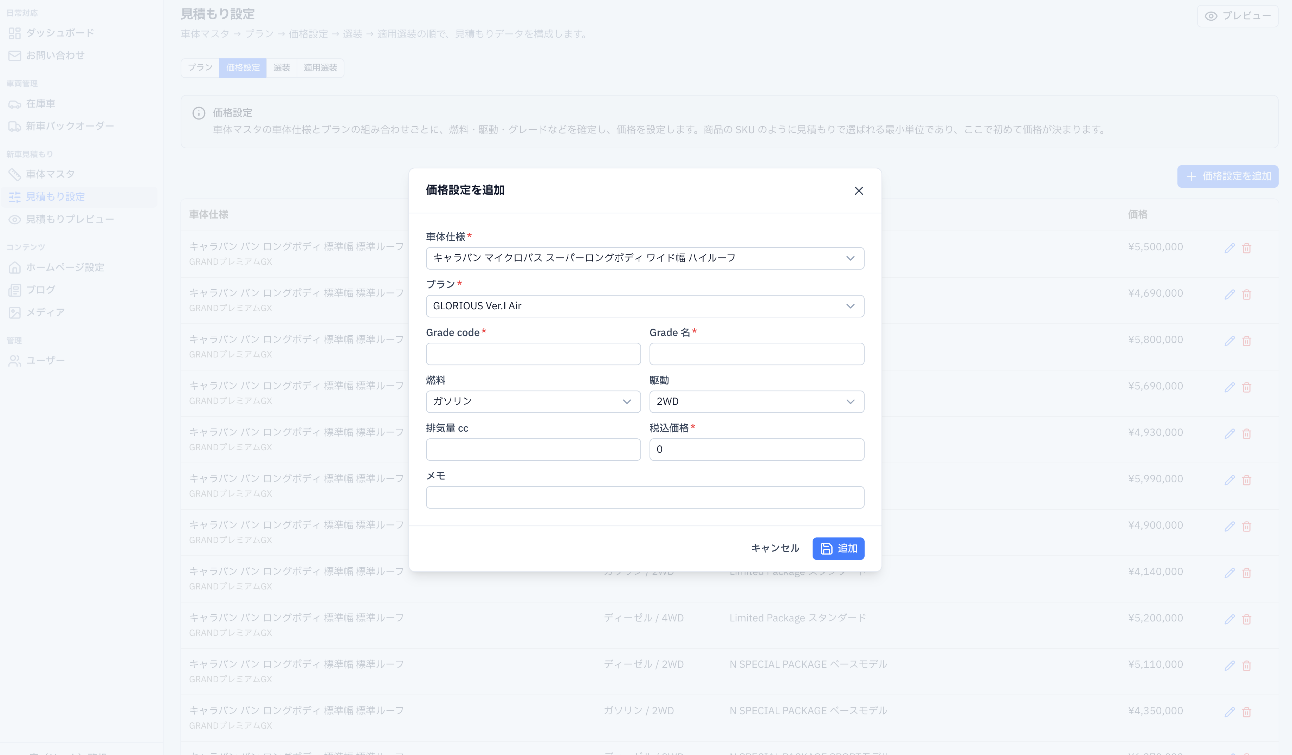Click N SPECIAL PACKAGE ベースモデル in ¥5,110,000 row
The width and height of the screenshot is (1292, 755).
click(x=808, y=664)
